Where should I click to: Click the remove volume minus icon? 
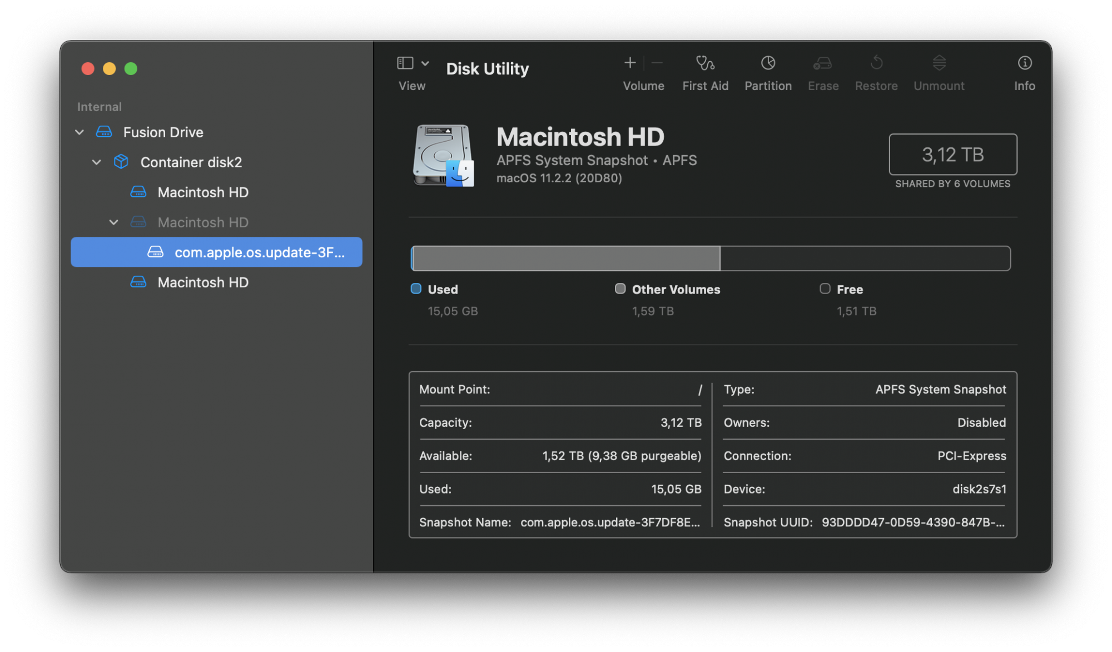pos(657,63)
